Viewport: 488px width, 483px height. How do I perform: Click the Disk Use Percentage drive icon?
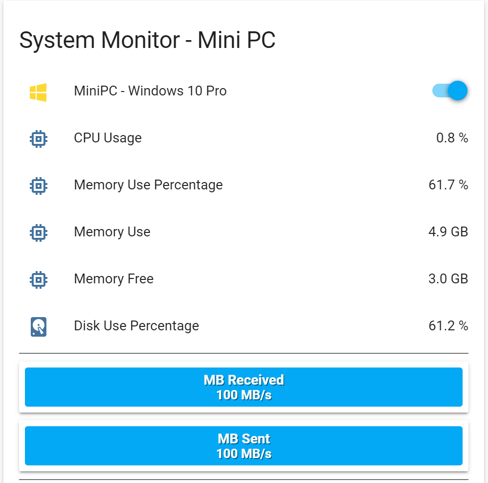(x=38, y=326)
